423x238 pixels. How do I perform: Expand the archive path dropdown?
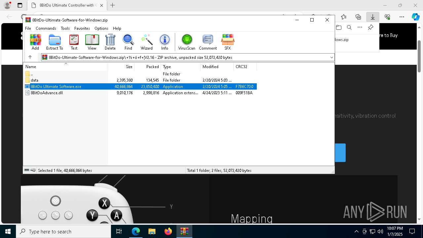(331, 57)
